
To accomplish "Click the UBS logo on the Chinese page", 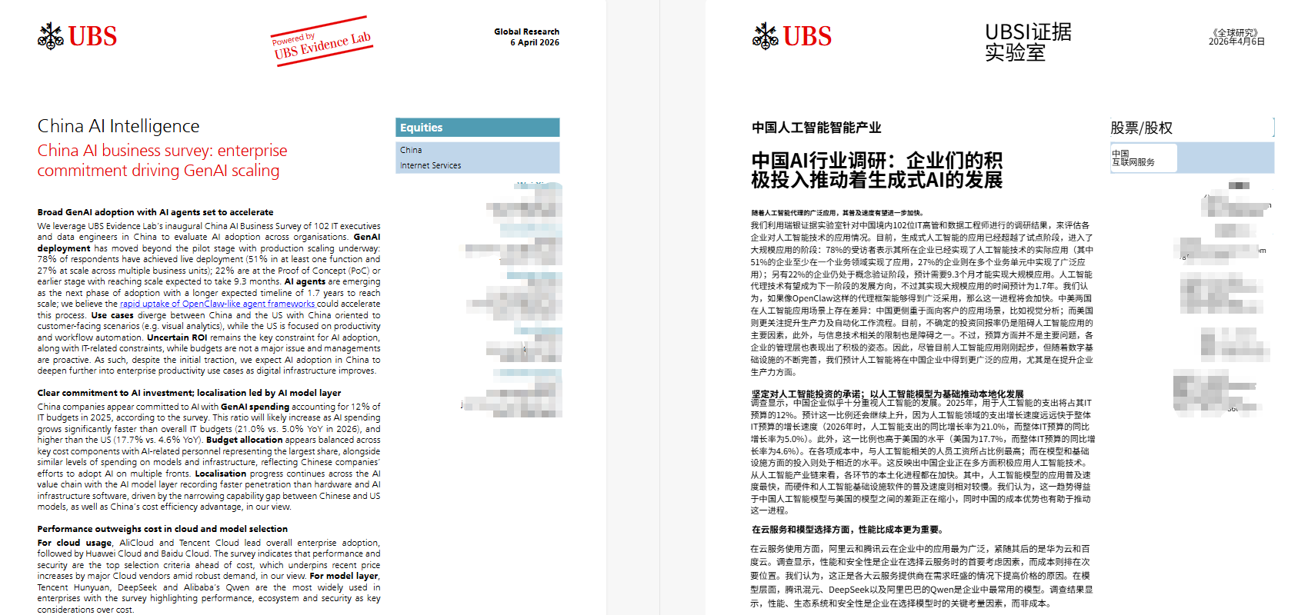I will tap(792, 36).
